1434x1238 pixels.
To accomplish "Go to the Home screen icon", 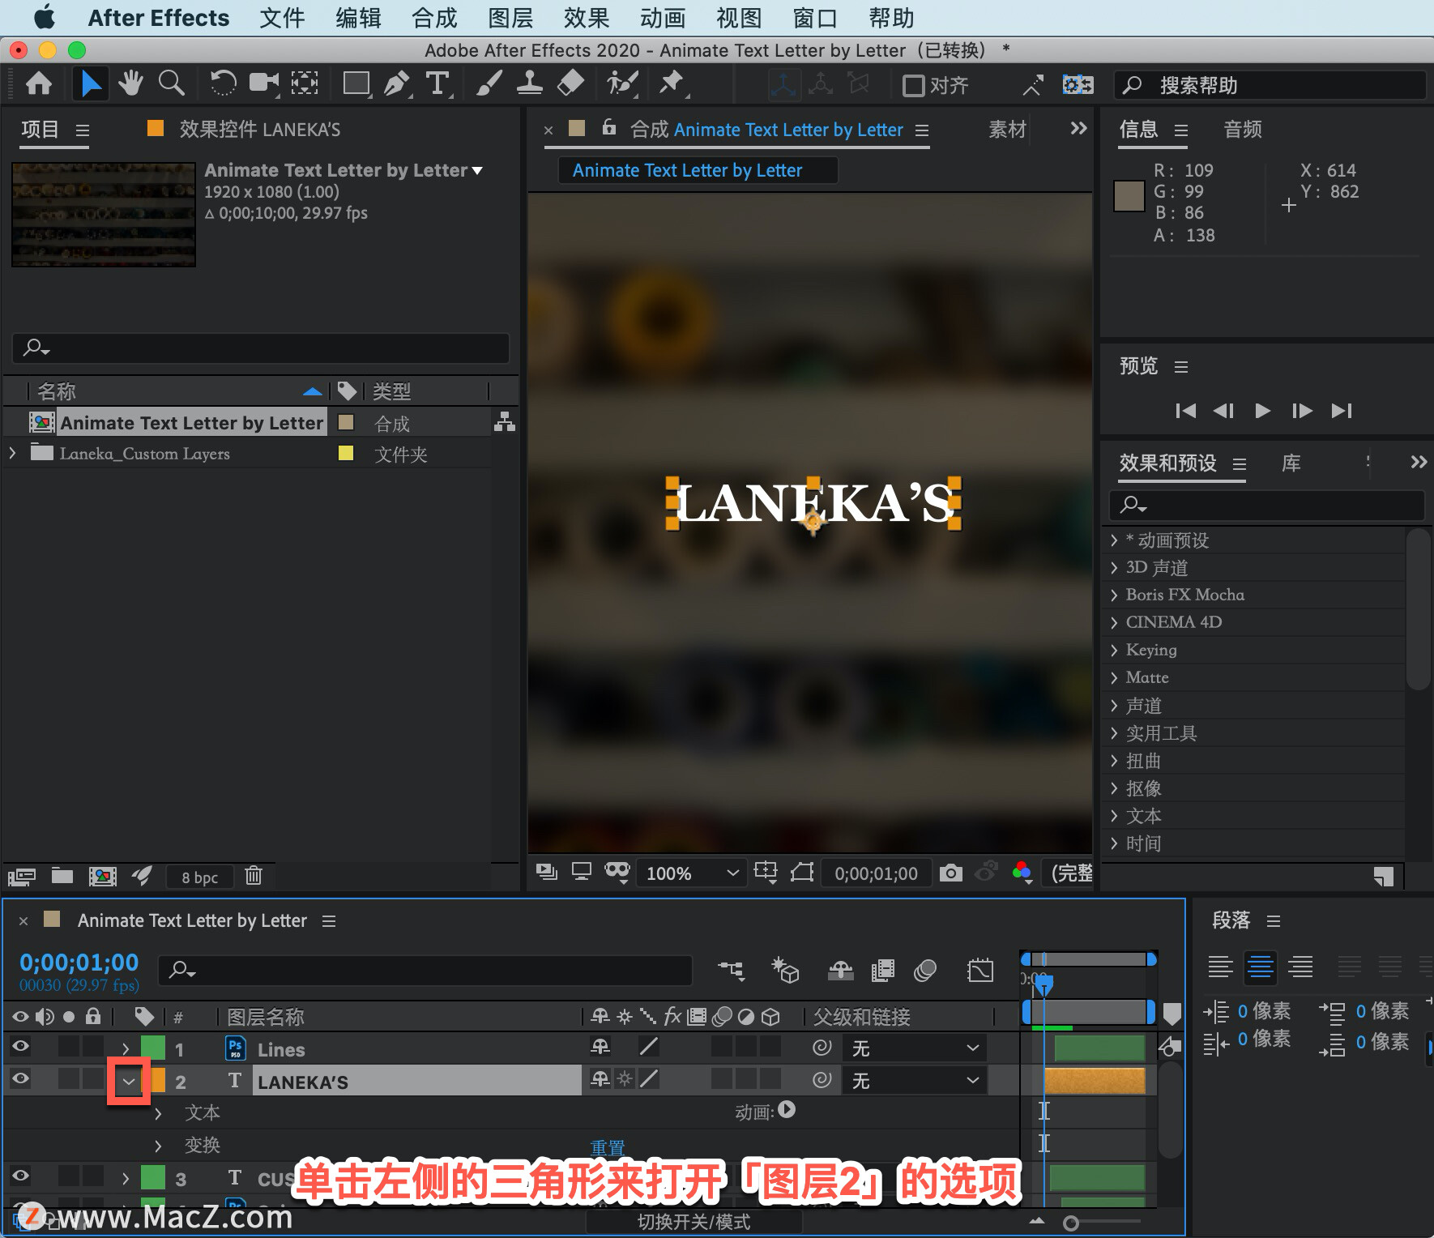I will (39, 83).
